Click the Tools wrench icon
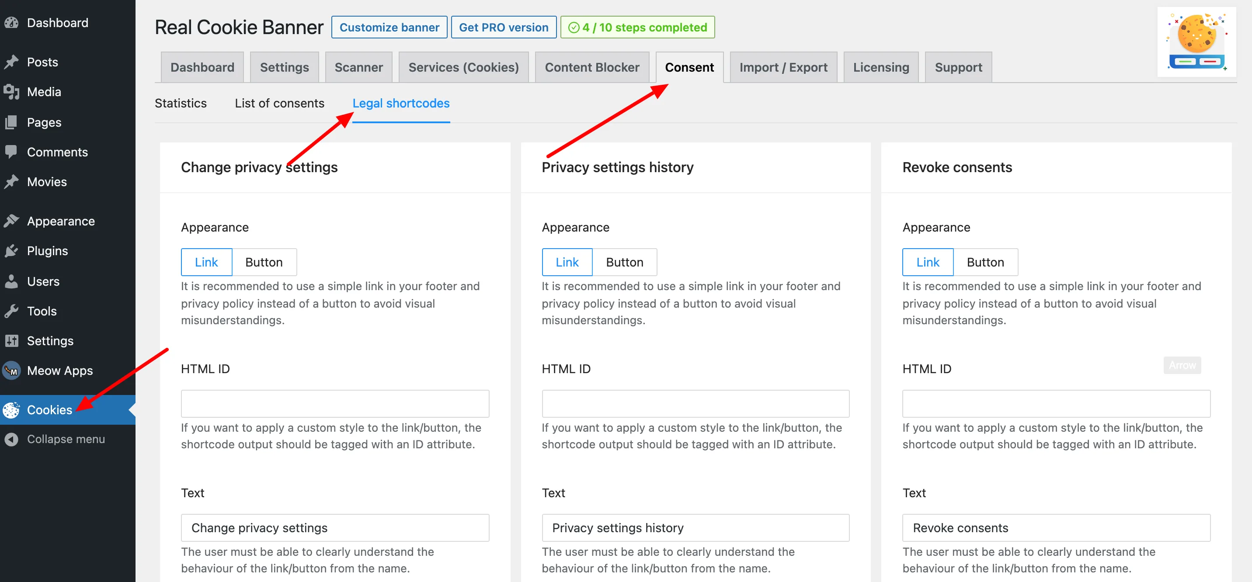The height and width of the screenshot is (582, 1252). tap(11, 311)
